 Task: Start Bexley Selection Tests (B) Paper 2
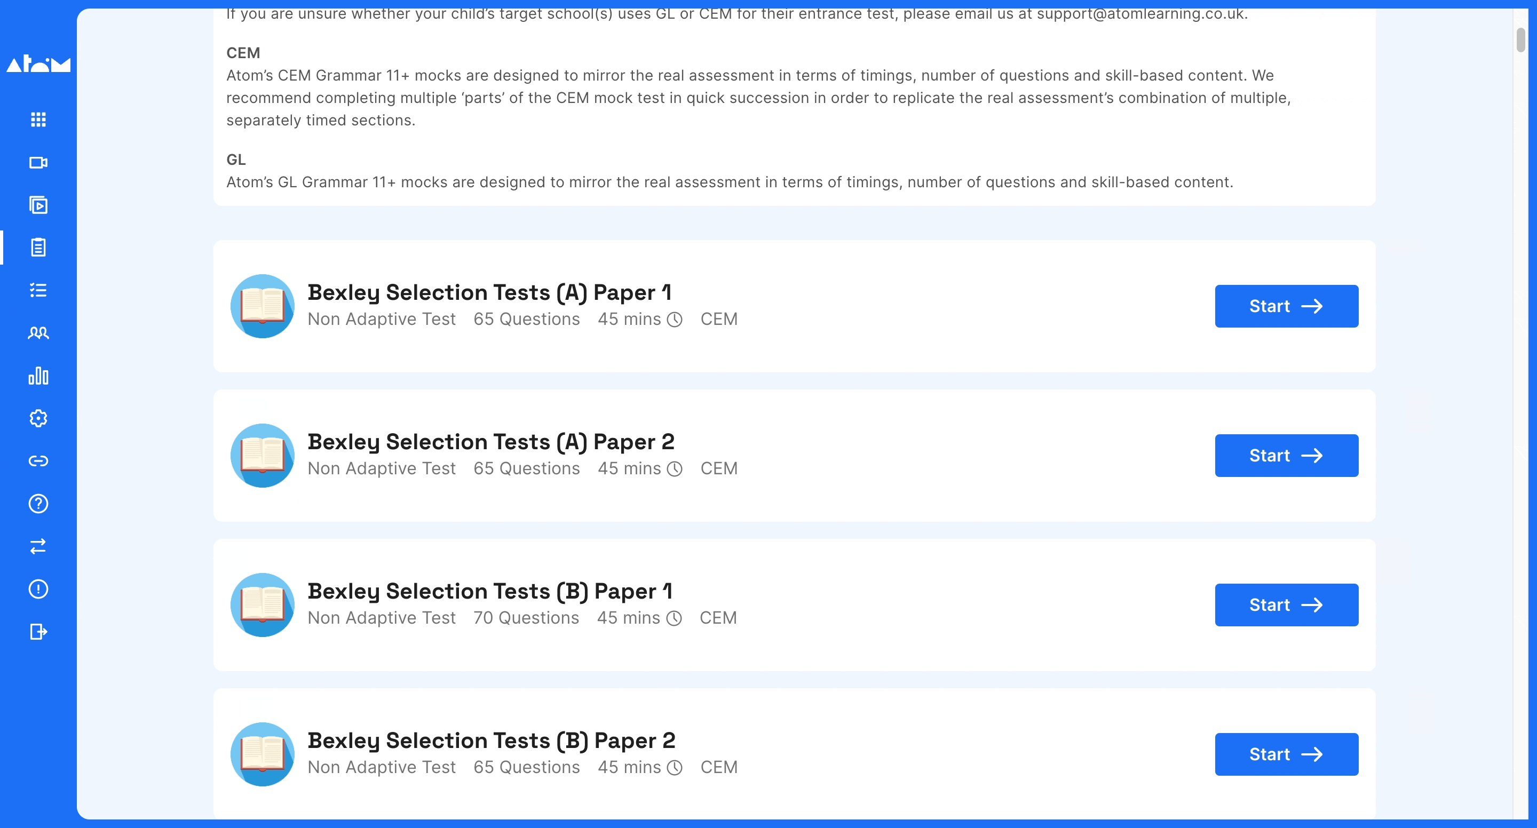(x=1286, y=754)
